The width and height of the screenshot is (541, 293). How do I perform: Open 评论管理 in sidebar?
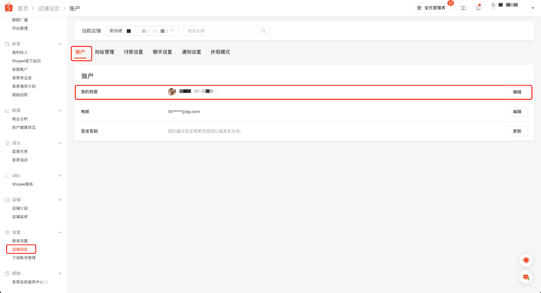click(x=20, y=28)
